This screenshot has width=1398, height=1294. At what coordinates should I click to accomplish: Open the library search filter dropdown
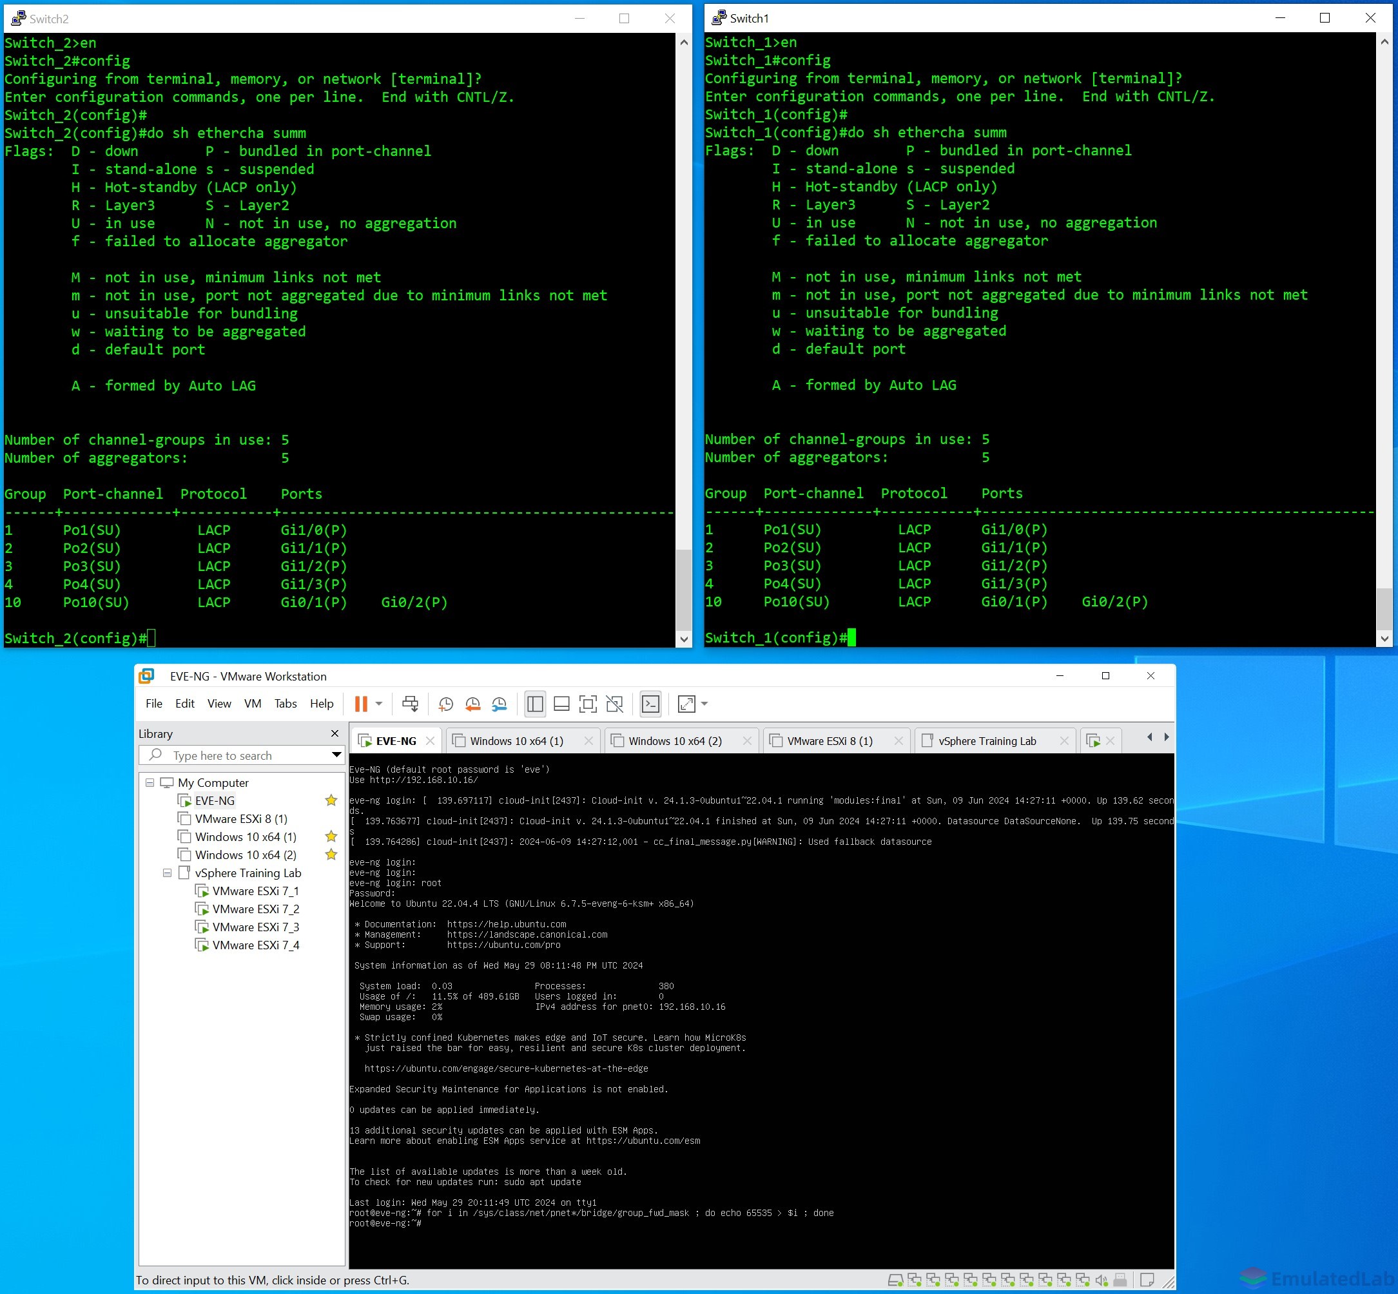(336, 755)
